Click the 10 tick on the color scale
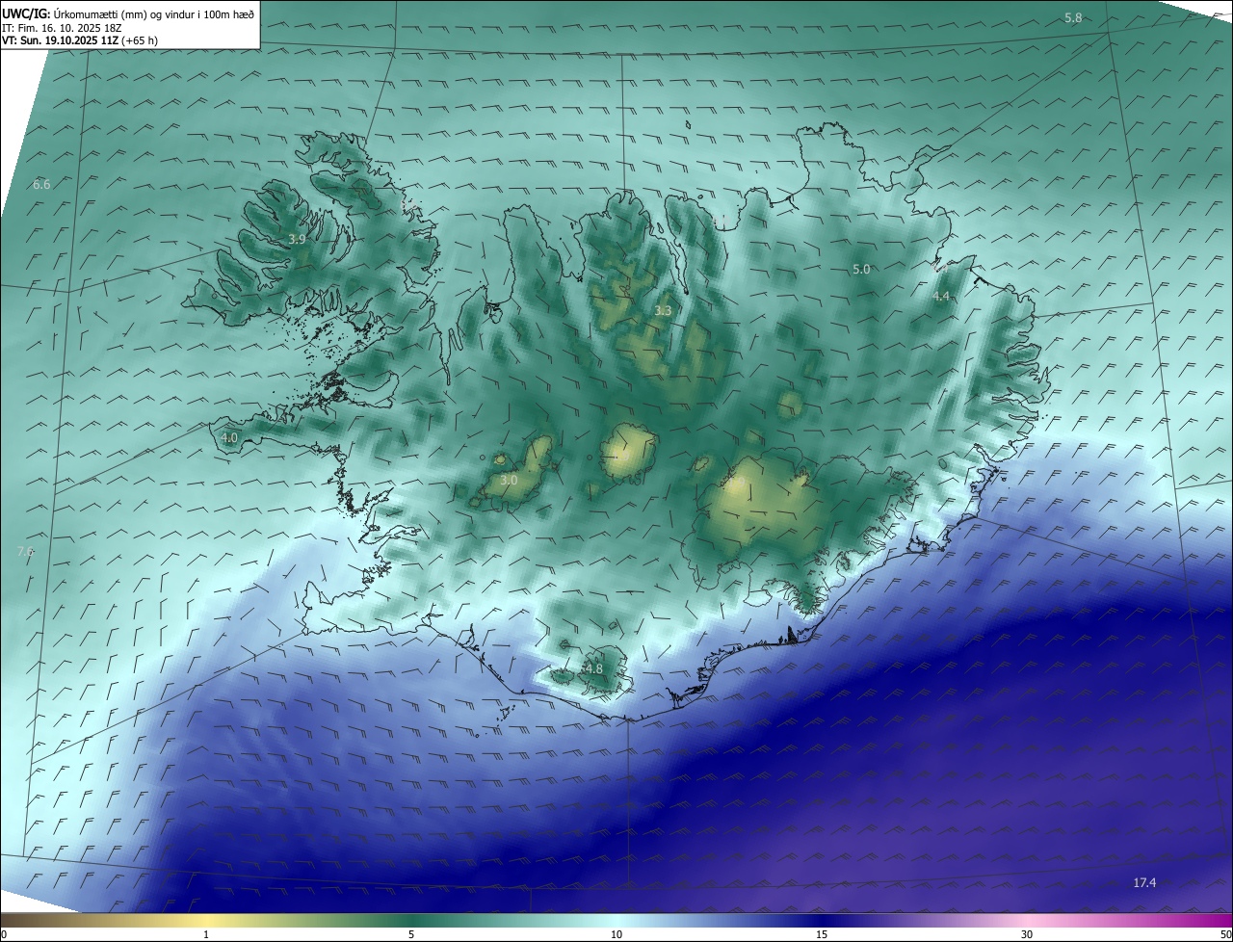This screenshot has width=1233, height=942. tap(616, 934)
